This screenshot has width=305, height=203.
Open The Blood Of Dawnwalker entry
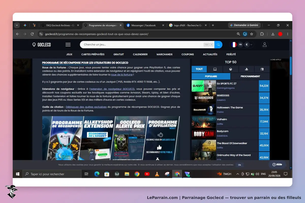(231, 146)
